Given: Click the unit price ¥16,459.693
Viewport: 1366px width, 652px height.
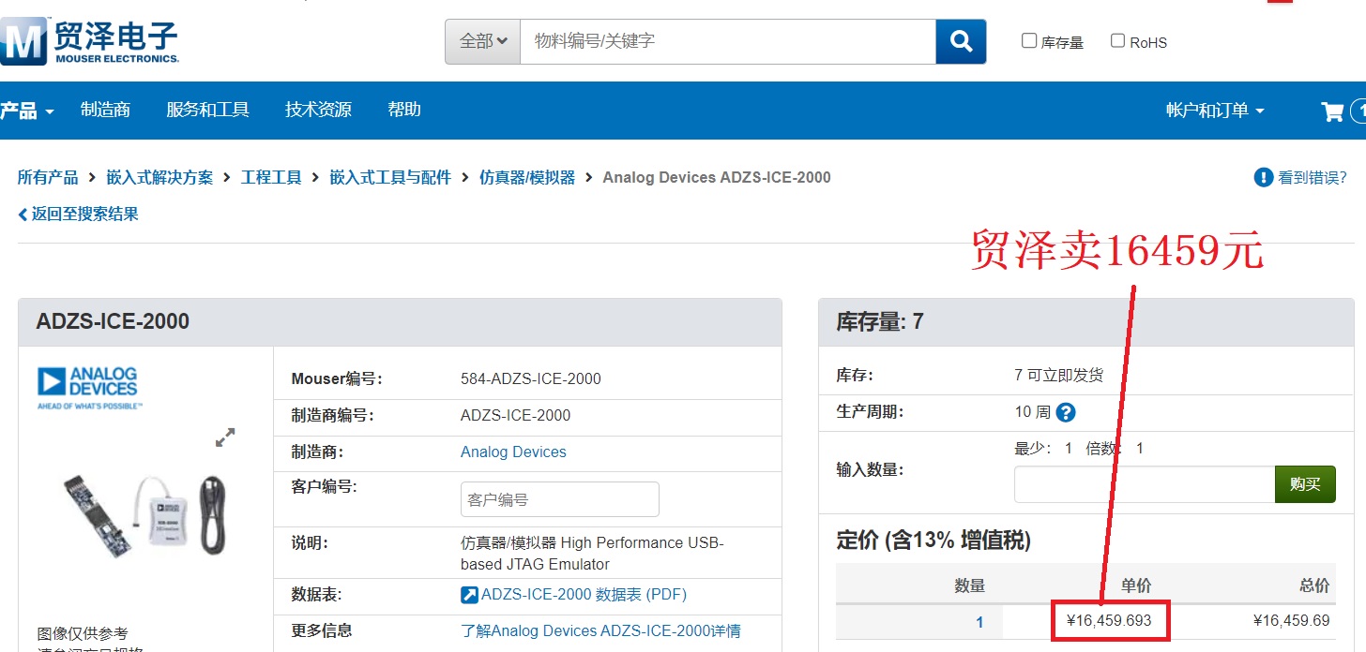Looking at the screenshot, I should (1109, 620).
